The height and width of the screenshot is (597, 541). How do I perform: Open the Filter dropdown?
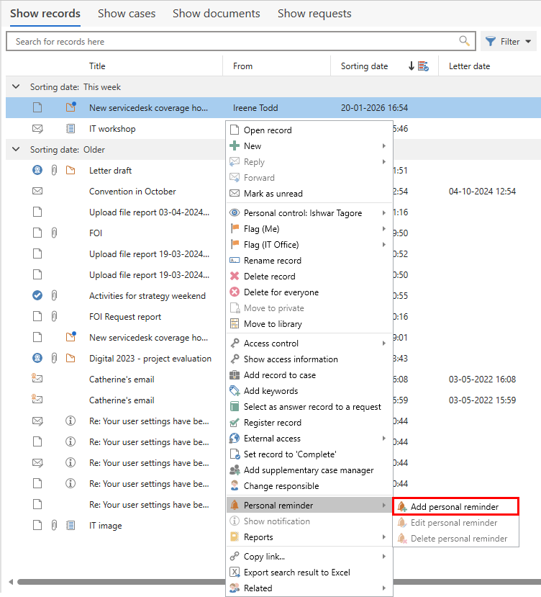click(x=509, y=41)
